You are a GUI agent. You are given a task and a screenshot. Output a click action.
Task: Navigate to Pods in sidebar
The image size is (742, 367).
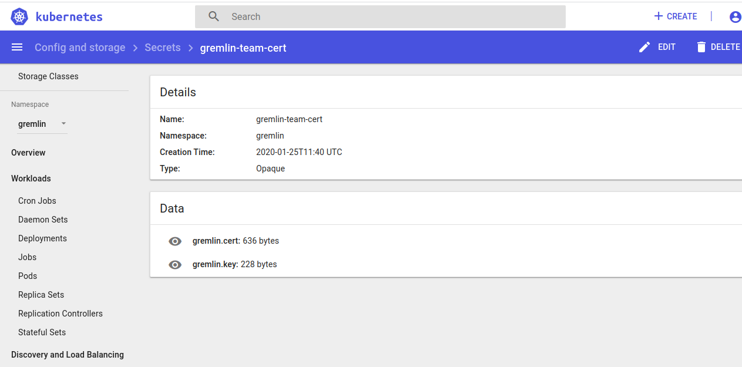click(28, 276)
